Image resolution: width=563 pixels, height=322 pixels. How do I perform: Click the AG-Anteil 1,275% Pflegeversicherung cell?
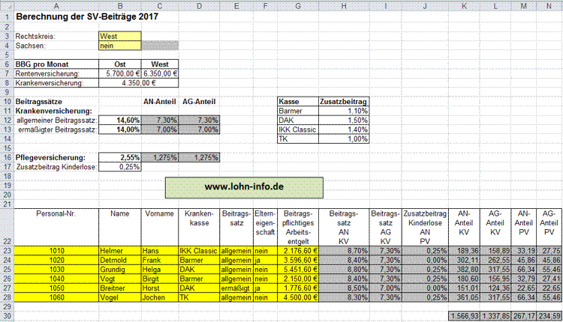coord(199,157)
